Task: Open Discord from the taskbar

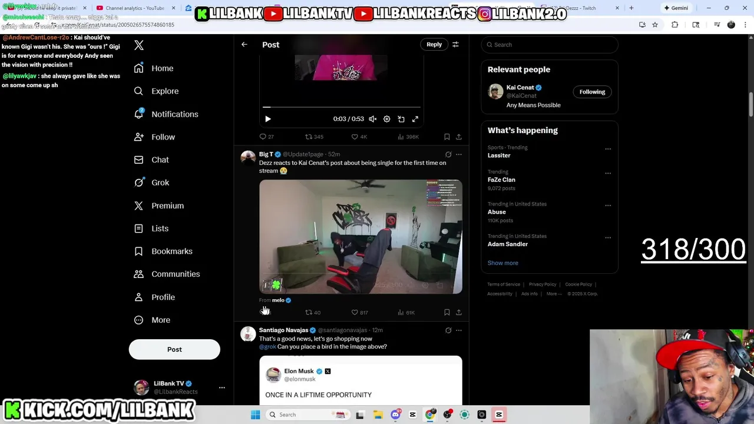Action: tap(396, 415)
